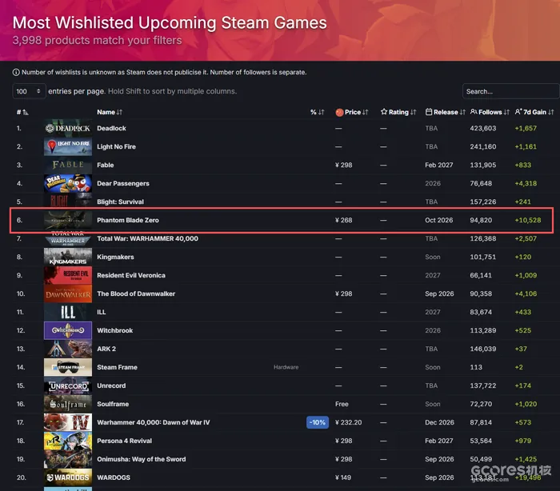560x491 pixels.
Task: Open the ILL game thumbnail
Action: pyautogui.click(x=68, y=312)
